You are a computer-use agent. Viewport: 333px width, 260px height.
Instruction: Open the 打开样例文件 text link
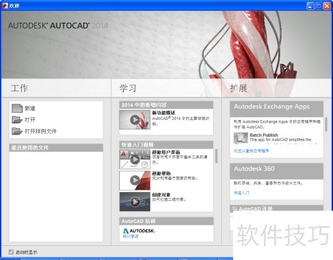point(41,131)
